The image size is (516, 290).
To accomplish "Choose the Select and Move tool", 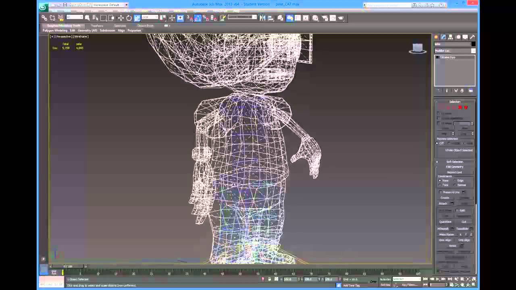I will coord(121,18).
